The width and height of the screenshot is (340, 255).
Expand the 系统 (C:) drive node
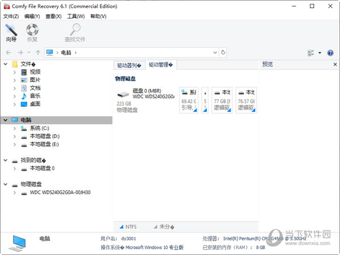15,128
